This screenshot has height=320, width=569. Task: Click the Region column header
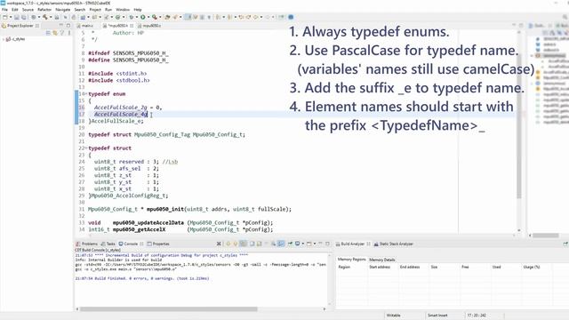[x=344, y=267]
